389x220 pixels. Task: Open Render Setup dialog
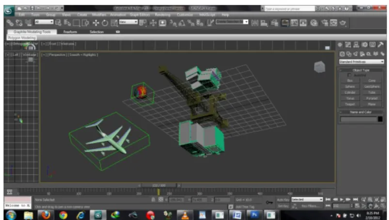(x=325, y=23)
